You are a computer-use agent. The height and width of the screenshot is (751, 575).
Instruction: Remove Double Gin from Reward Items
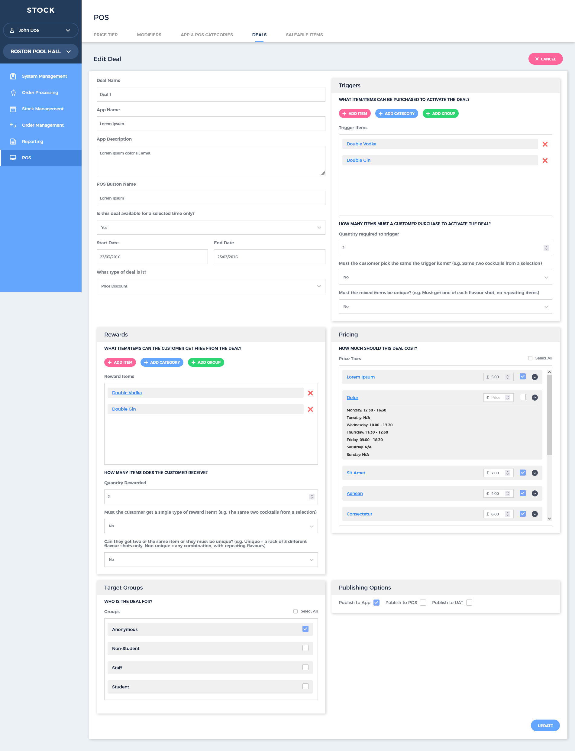[310, 409]
